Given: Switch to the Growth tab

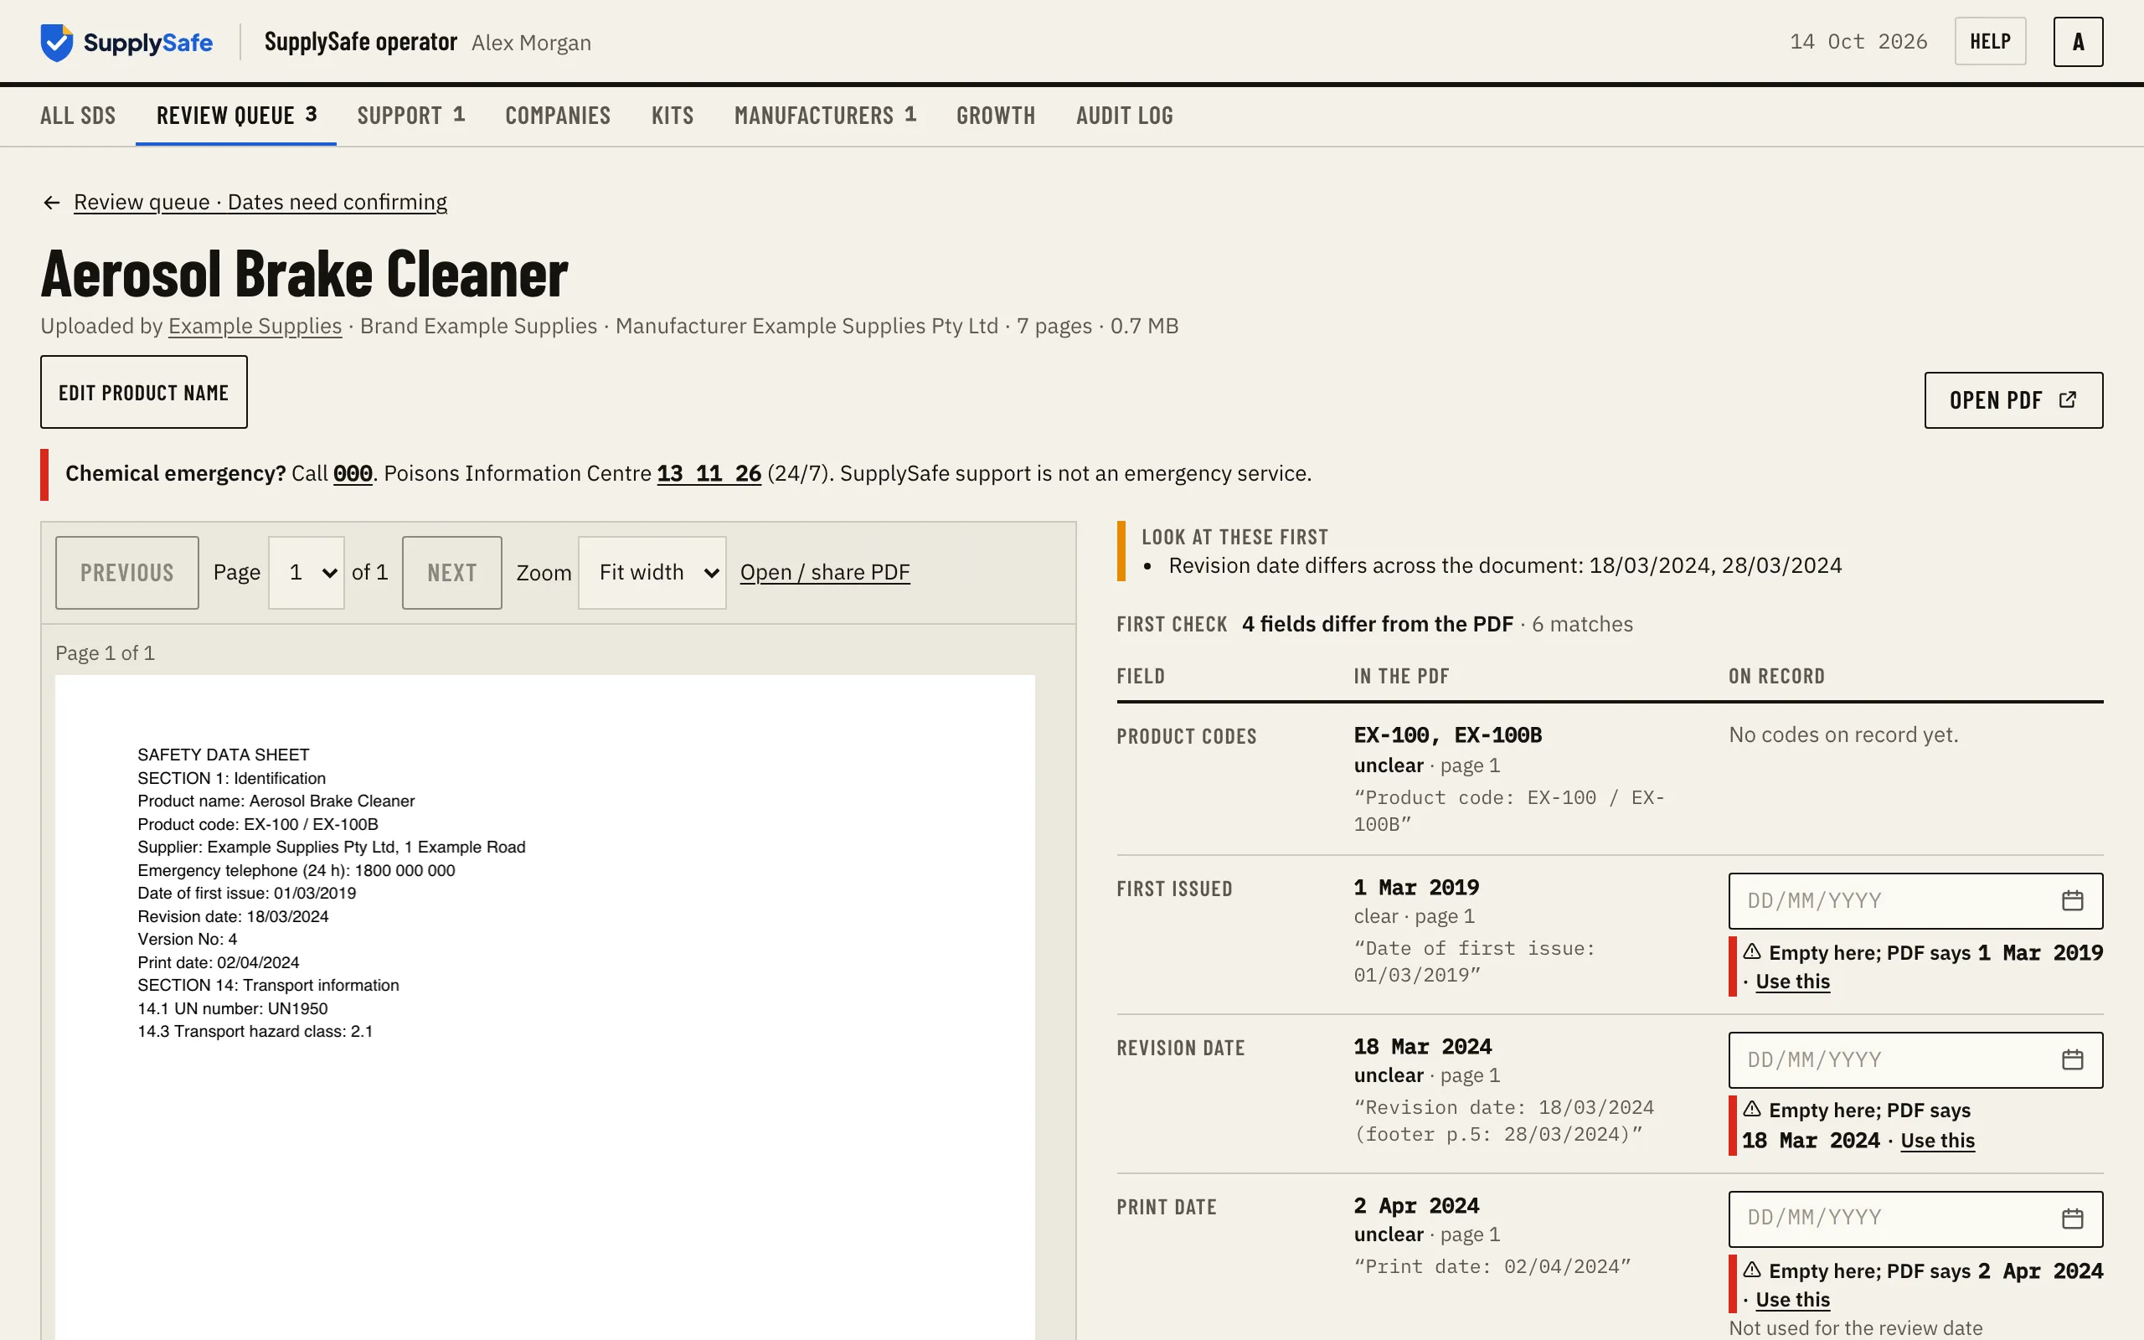Looking at the screenshot, I should click(x=996, y=116).
